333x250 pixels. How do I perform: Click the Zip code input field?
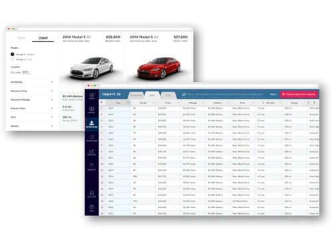[27, 72]
